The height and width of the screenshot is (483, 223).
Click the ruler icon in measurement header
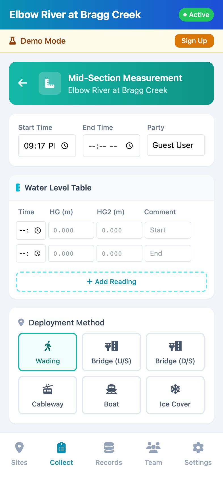50,83
